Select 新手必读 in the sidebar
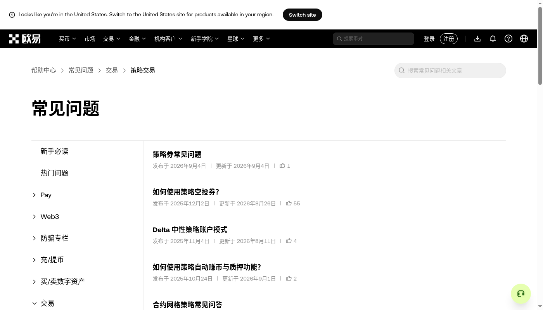The image size is (543, 310). coord(54,152)
